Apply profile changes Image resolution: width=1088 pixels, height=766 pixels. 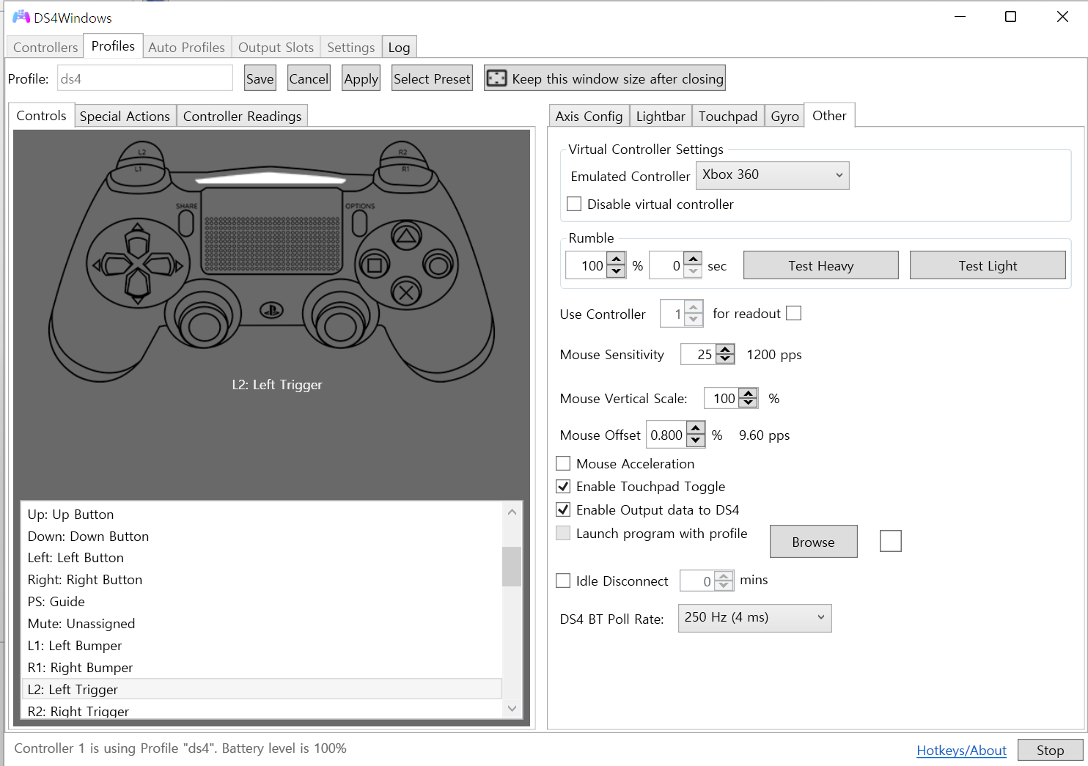tap(361, 78)
